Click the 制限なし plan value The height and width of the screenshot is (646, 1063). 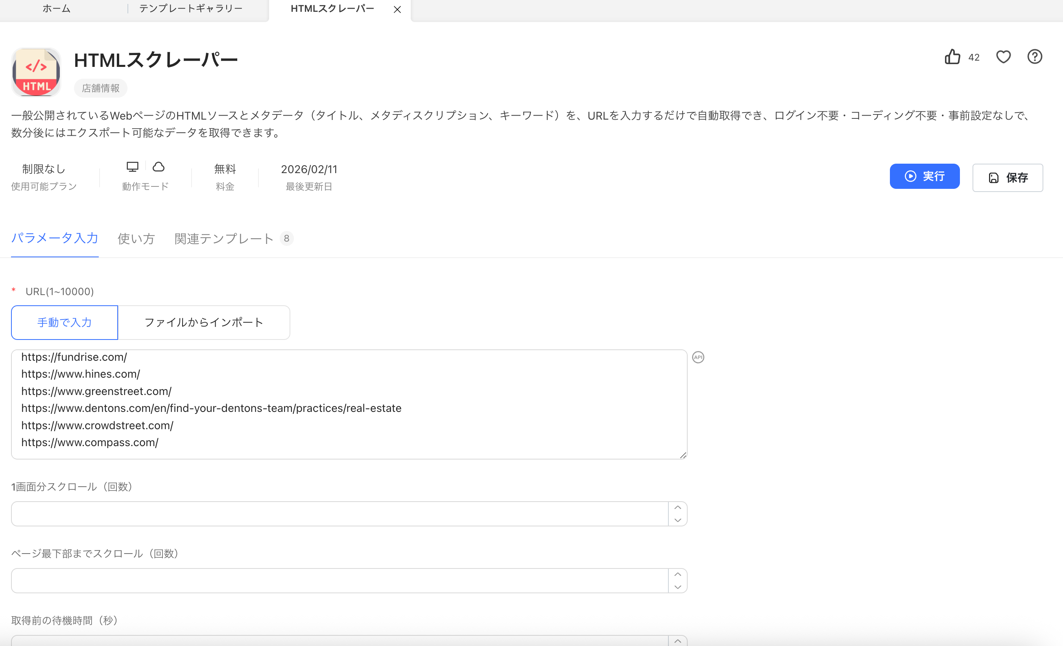44,169
